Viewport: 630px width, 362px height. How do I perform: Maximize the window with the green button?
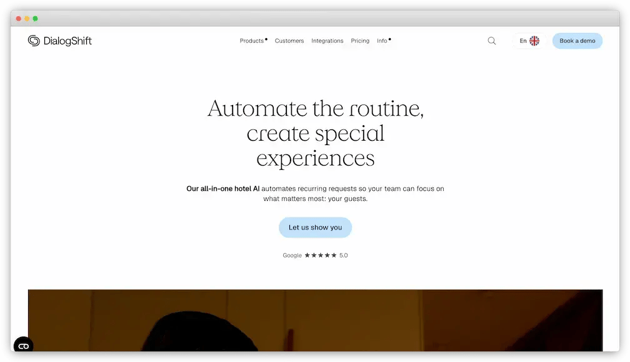coord(36,19)
